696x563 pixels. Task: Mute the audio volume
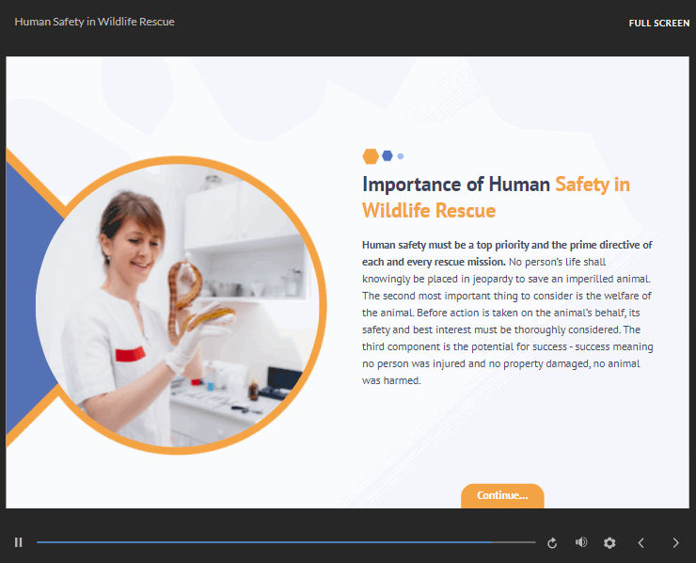[581, 542]
